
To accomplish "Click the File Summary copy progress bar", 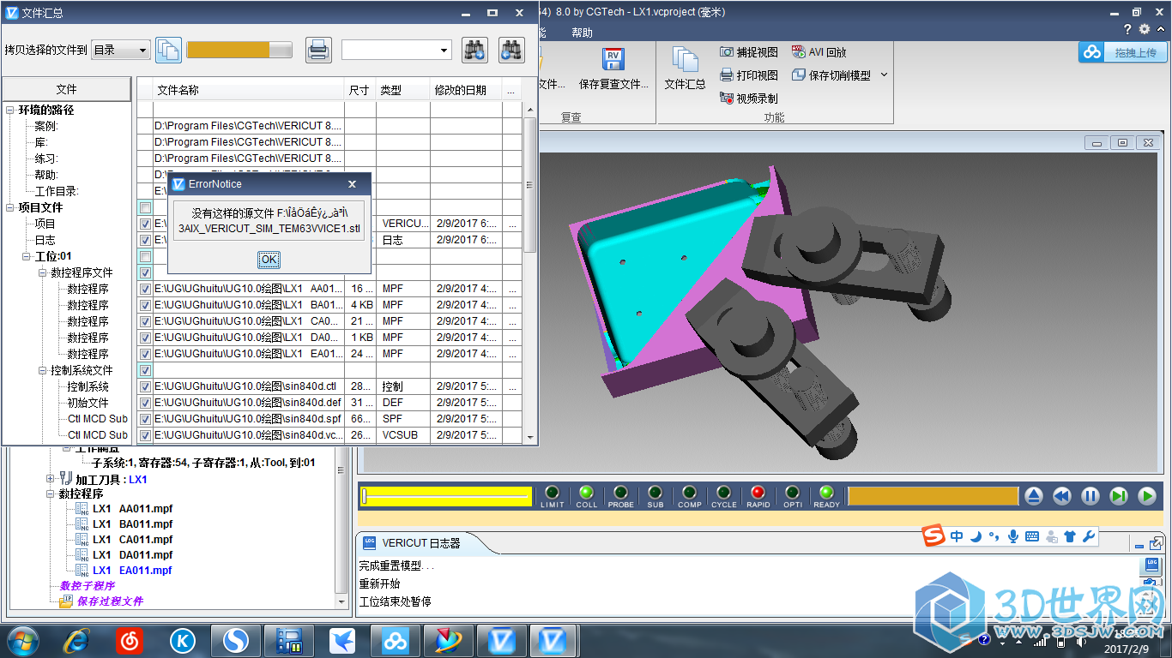I will point(239,50).
